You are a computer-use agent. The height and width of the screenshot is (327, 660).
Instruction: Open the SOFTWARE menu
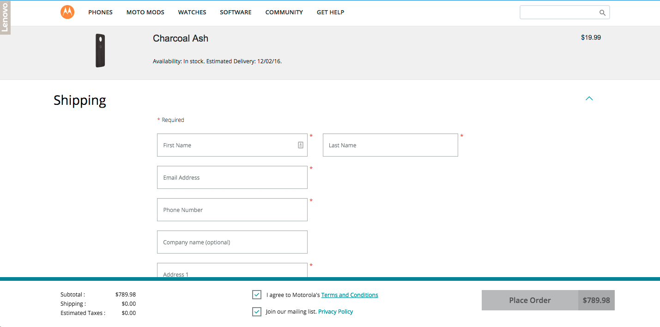point(236,12)
